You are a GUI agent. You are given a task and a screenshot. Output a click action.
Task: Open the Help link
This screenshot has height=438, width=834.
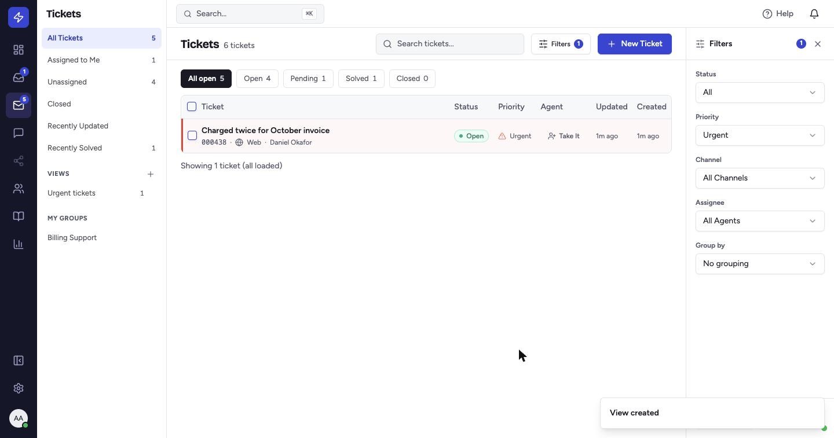click(778, 14)
